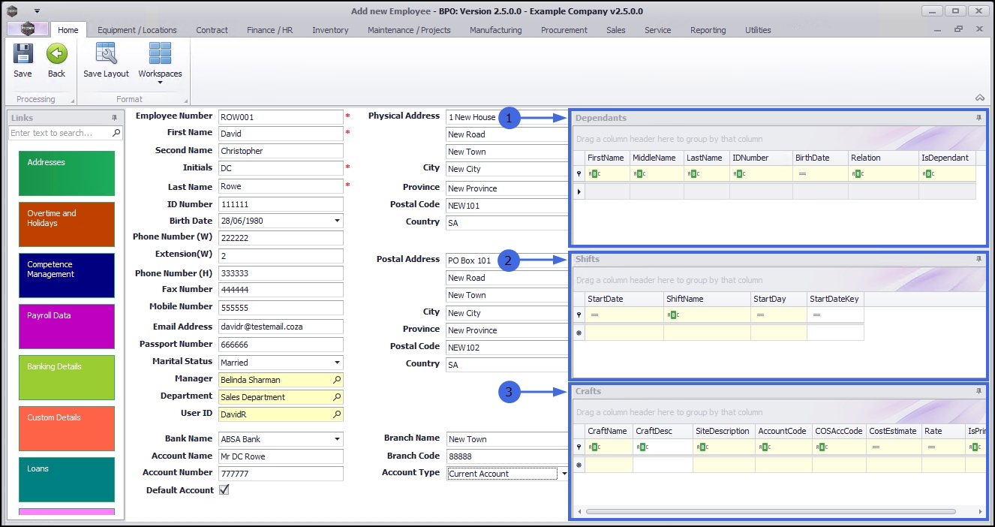Toggle the Default Account checkbox

click(x=224, y=490)
